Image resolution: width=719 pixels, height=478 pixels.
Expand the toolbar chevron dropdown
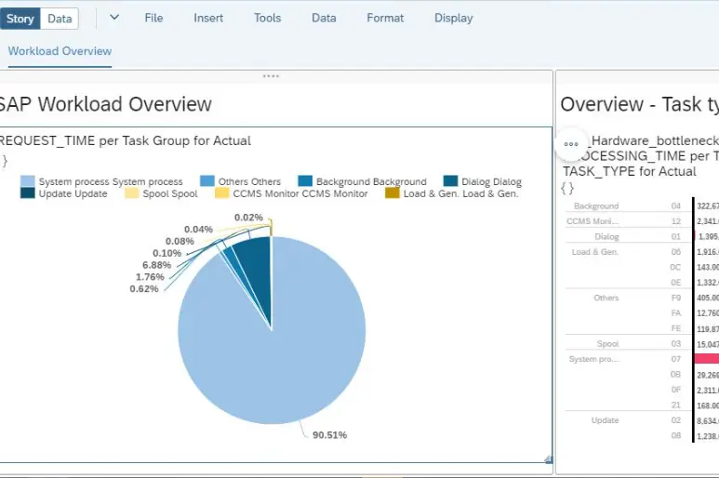114,18
